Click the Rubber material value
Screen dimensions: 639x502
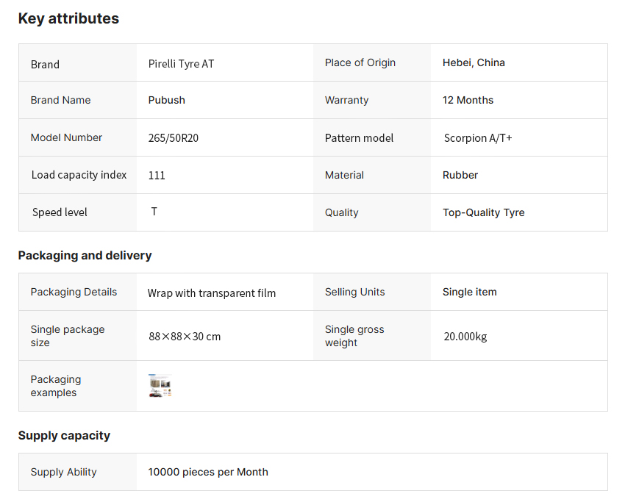pos(460,175)
